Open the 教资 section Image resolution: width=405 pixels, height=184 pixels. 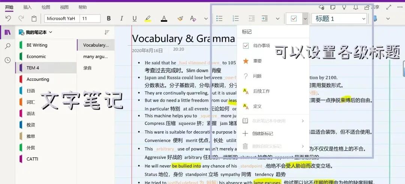click(x=46, y=125)
